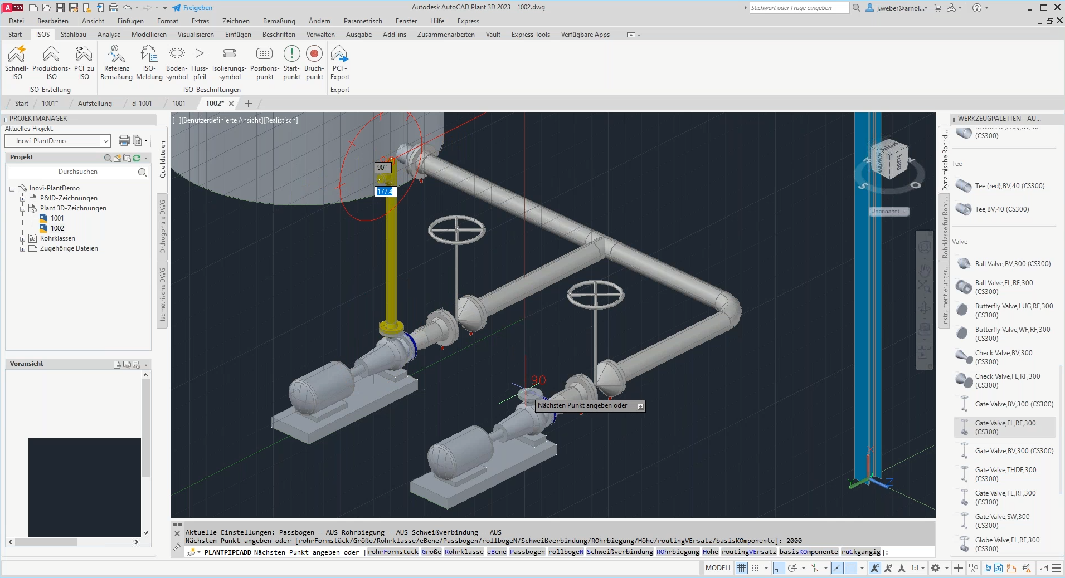Click the Höhe command-line option
The width and height of the screenshot is (1065, 578).
[x=710, y=552]
